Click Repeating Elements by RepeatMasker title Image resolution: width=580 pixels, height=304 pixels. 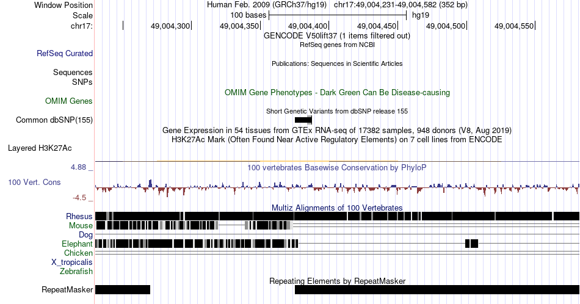pyautogui.click(x=337, y=281)
